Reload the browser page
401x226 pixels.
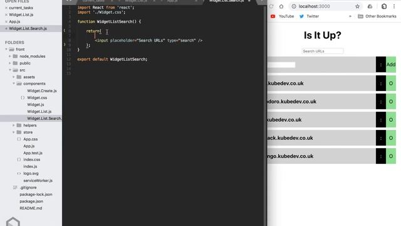coord(271,6)
